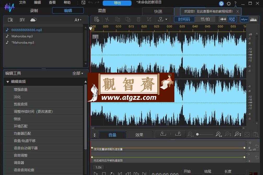
Task: Open the 全部 filter dropdown
Action: tap(78, 73)
